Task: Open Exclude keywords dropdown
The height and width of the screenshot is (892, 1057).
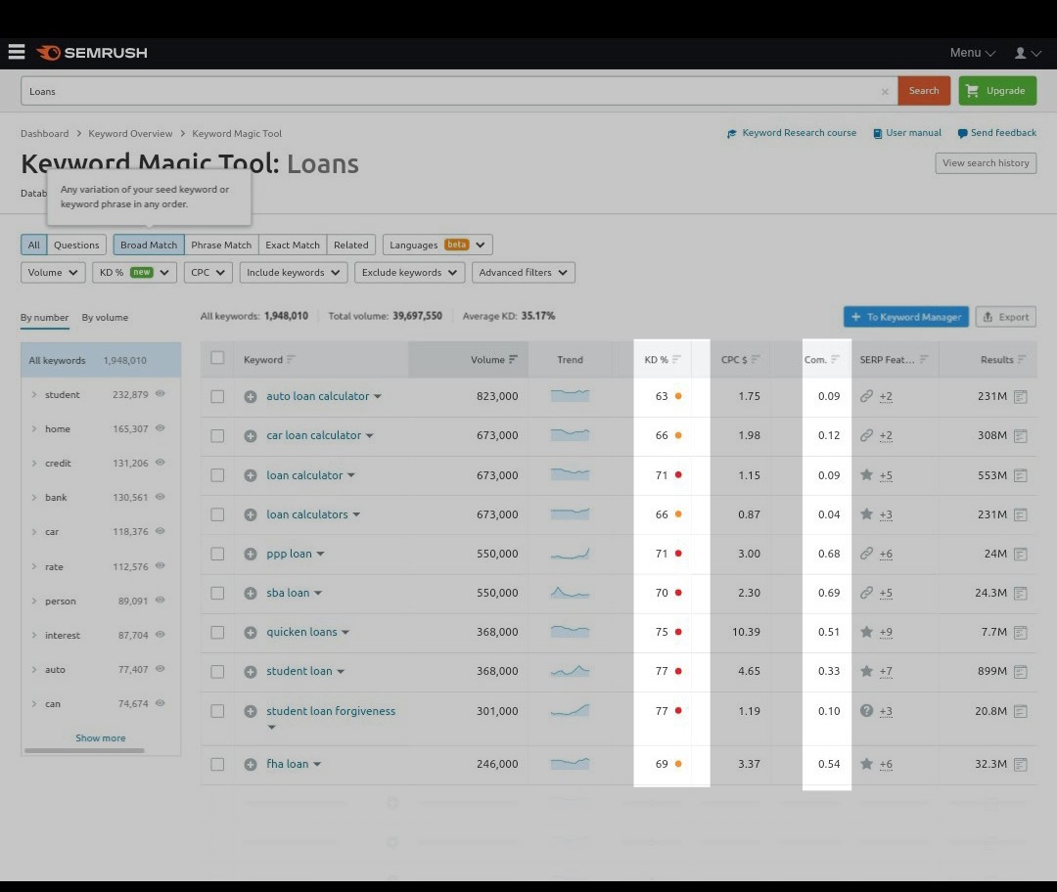Action: [409, 272]
